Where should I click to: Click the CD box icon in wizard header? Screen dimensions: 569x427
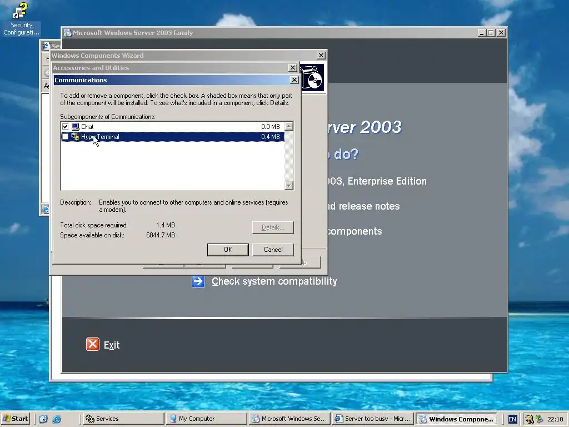(312, 78)
